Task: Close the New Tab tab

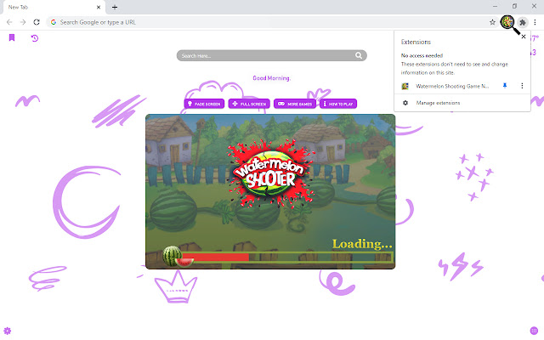Action: point(99,7)
